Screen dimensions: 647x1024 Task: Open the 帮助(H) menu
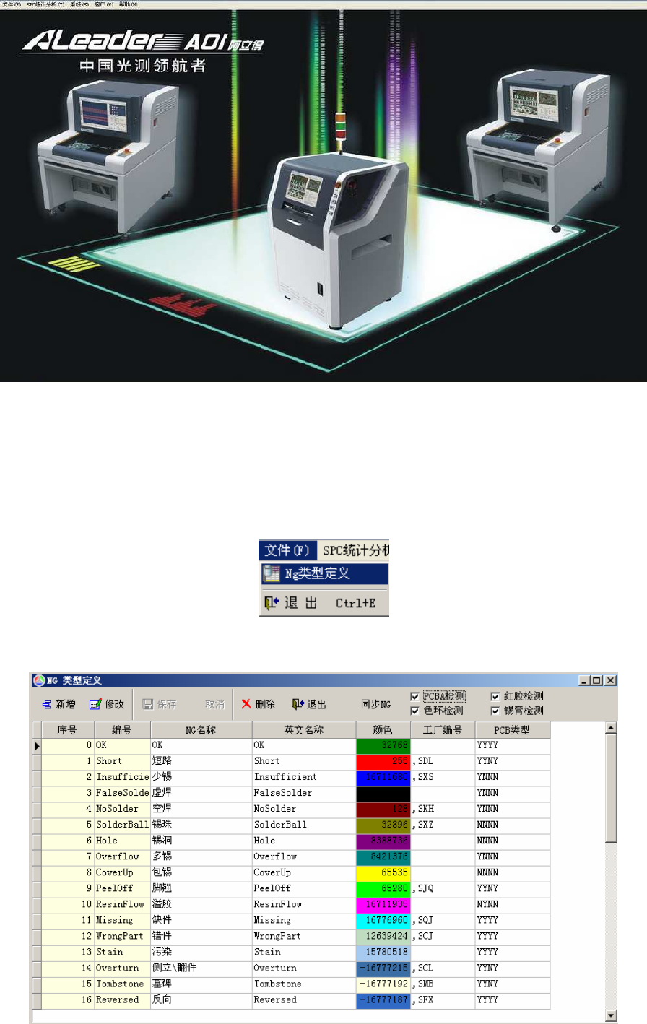click(x=129, y=4)
